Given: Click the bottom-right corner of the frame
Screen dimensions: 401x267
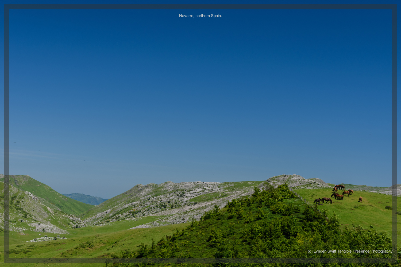Looking at the screenshot, I should [394, 260].
